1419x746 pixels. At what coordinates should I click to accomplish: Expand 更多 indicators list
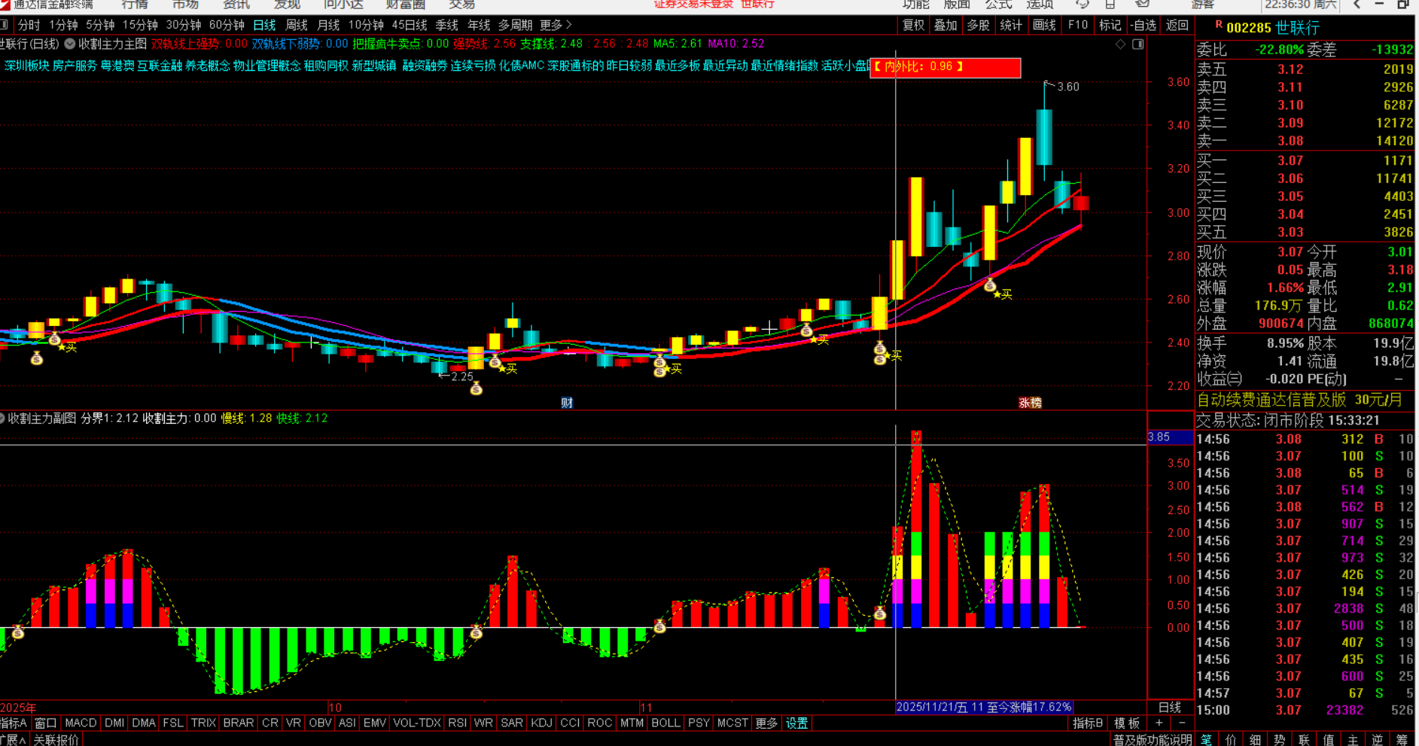(766, 723)
